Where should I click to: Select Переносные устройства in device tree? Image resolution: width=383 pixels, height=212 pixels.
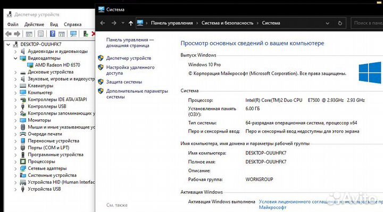pyautogui.click(x=53, y=141)
